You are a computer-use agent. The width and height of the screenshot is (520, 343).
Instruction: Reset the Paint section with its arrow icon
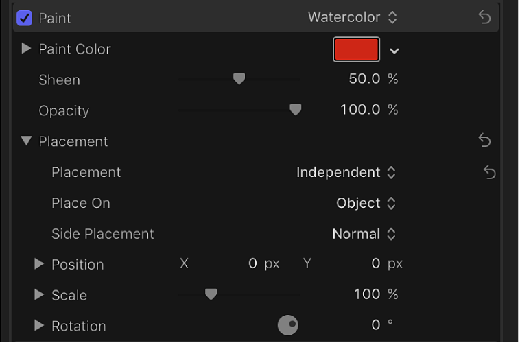coord(485,18)
